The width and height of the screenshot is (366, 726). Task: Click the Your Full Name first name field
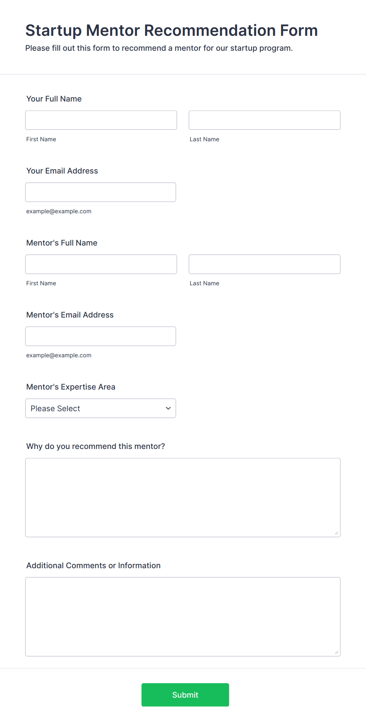tap(101, 120)
